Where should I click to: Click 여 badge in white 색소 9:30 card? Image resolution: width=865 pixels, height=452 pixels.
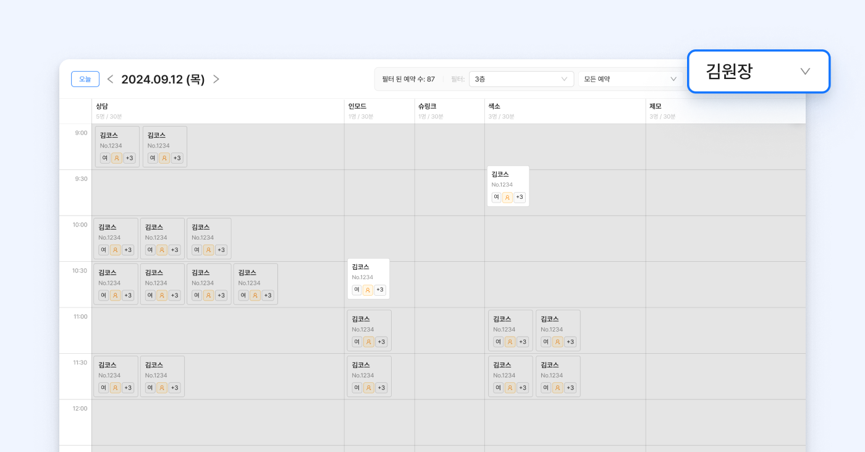[496, 198]
